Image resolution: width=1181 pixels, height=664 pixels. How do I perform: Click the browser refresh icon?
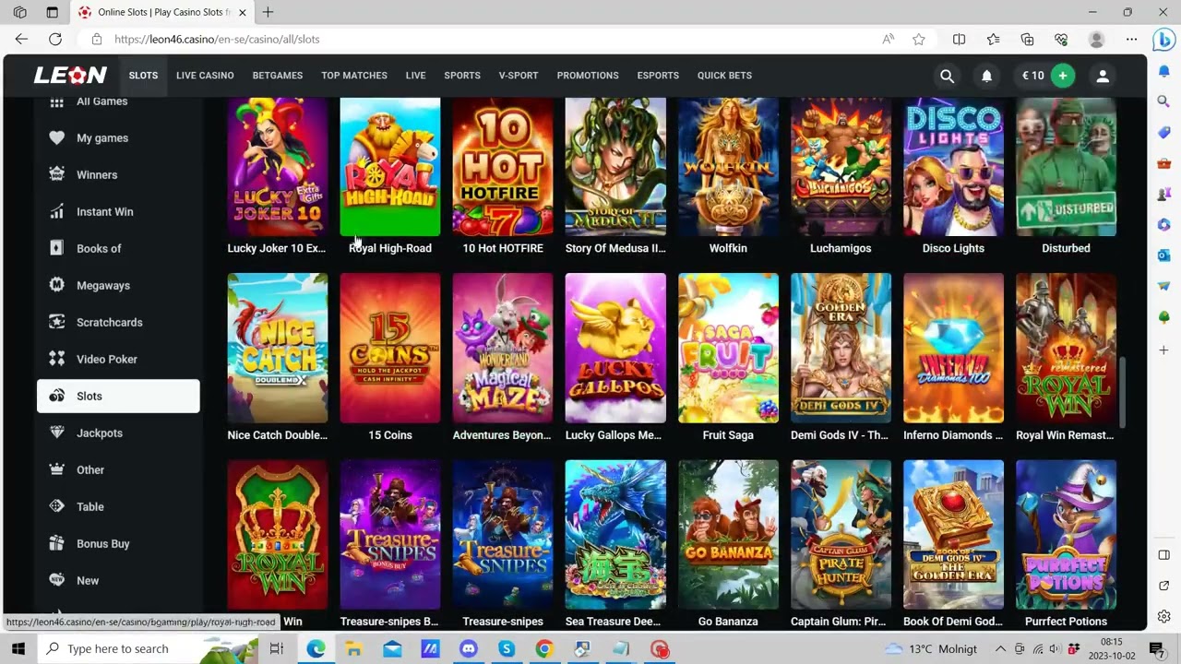point(55,39)
